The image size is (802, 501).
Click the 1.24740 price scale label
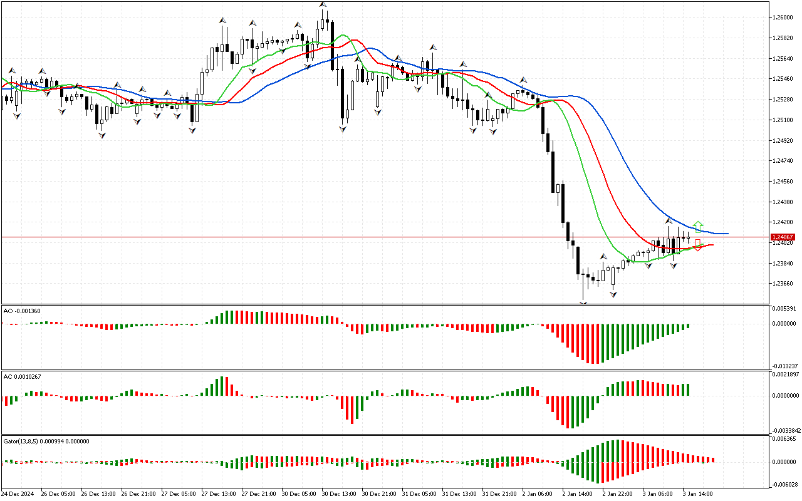[x=784, y=161]
